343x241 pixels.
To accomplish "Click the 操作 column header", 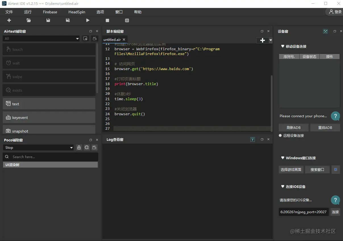I will coord(330,57).
